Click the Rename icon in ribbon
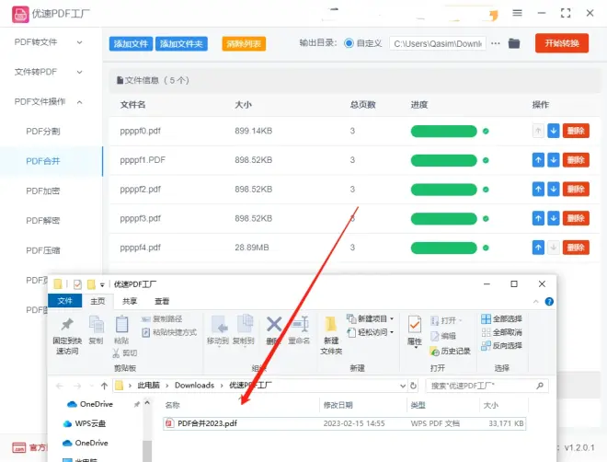The image size is (607, 462). click(300, 324)
